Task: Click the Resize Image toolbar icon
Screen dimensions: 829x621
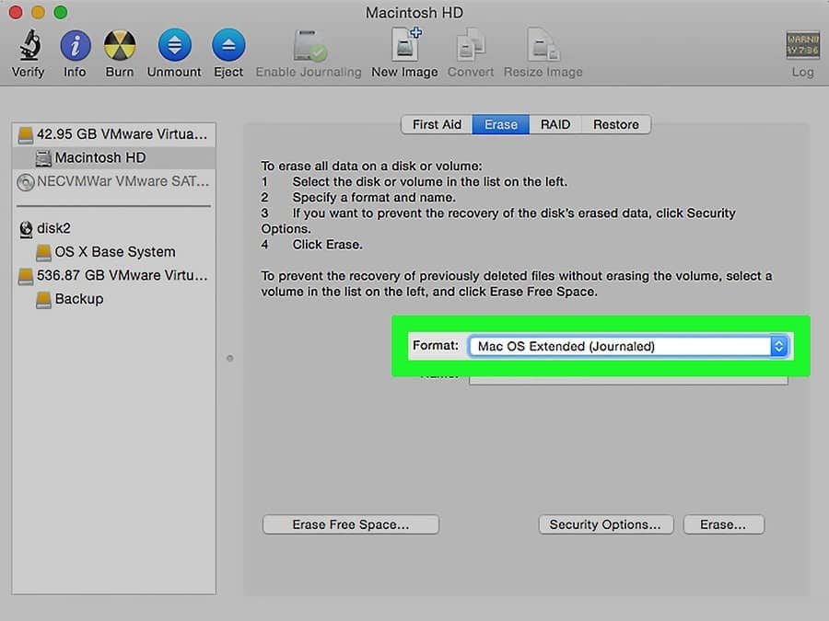Action: point(543,45)
